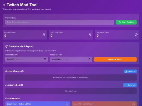142x106 pixels.
Task: Click the Export Log button
Action: click(x=130, y=85)
